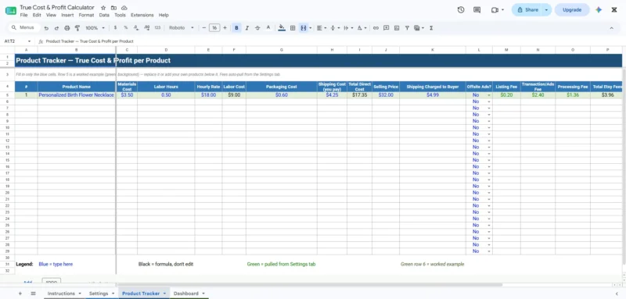Pick a fill color
This screenshot has height=299, width=626.
282,28
